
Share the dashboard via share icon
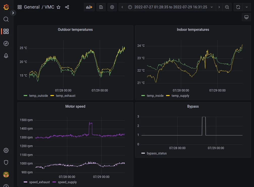click(67, 7)
